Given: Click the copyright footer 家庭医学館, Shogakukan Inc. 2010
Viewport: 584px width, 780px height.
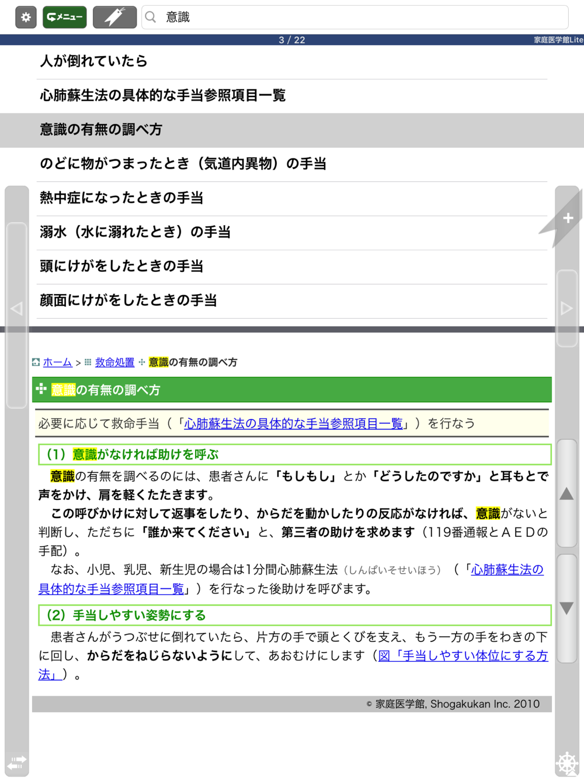Looking at the screenshot, I should pyautogui.click(x=453, y=704).
